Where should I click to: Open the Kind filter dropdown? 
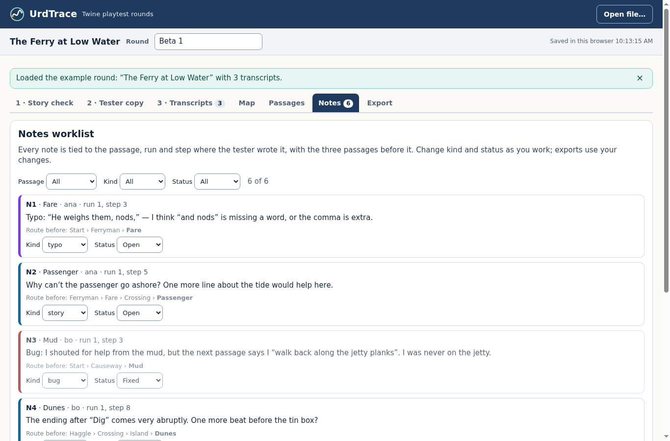142,181
